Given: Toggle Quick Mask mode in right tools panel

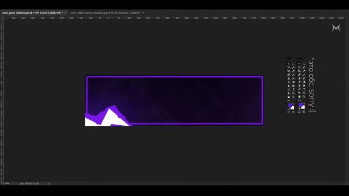Looking at the screenshot, I should pyautogui.click(x=299, y=112).
